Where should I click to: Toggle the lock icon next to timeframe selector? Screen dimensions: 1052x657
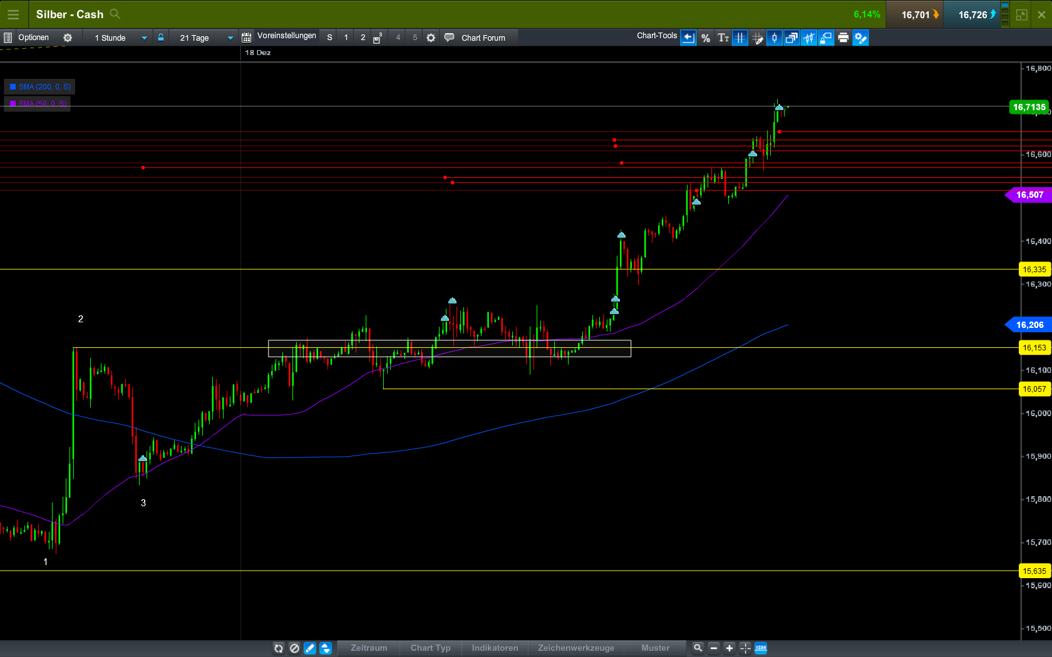pos(161,38)
